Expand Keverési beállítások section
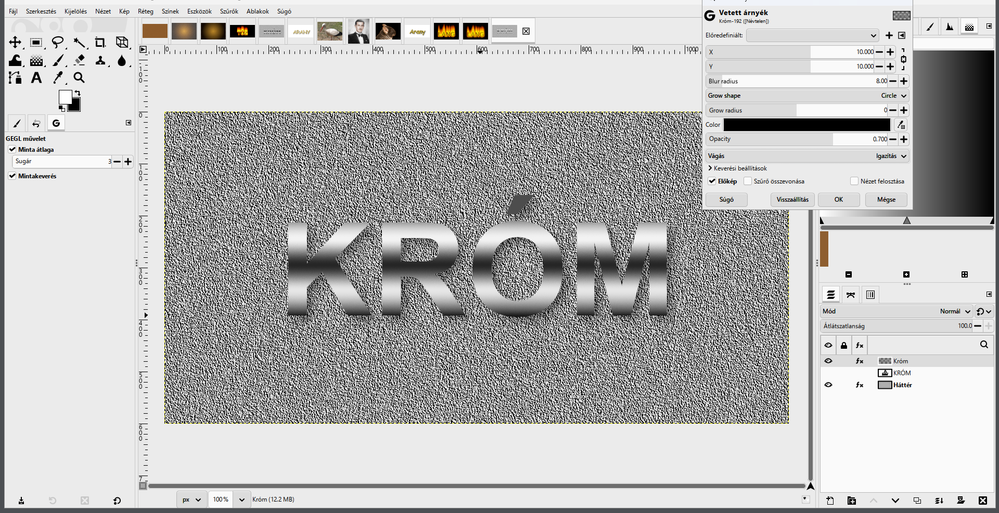This screenshot has width=999, height=513. point(737,168)
